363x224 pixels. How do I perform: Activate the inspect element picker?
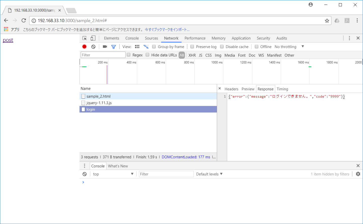[x=85, y=38]
